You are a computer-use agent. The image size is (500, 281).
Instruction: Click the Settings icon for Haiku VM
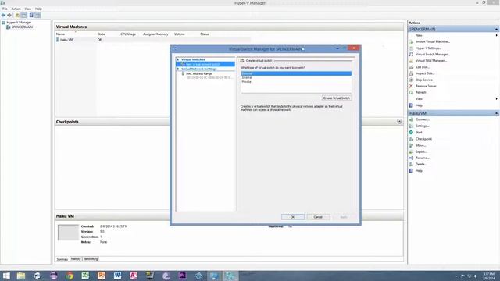coord(411,126)
